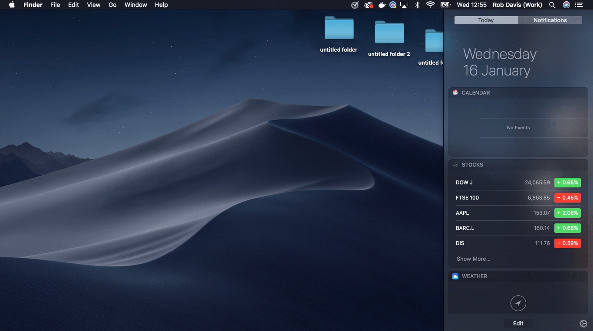Click the AirPlay screen mirroring icon

point(404,5)
